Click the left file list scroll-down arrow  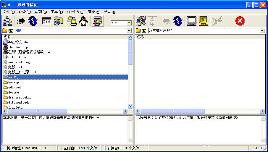[130, 106]
